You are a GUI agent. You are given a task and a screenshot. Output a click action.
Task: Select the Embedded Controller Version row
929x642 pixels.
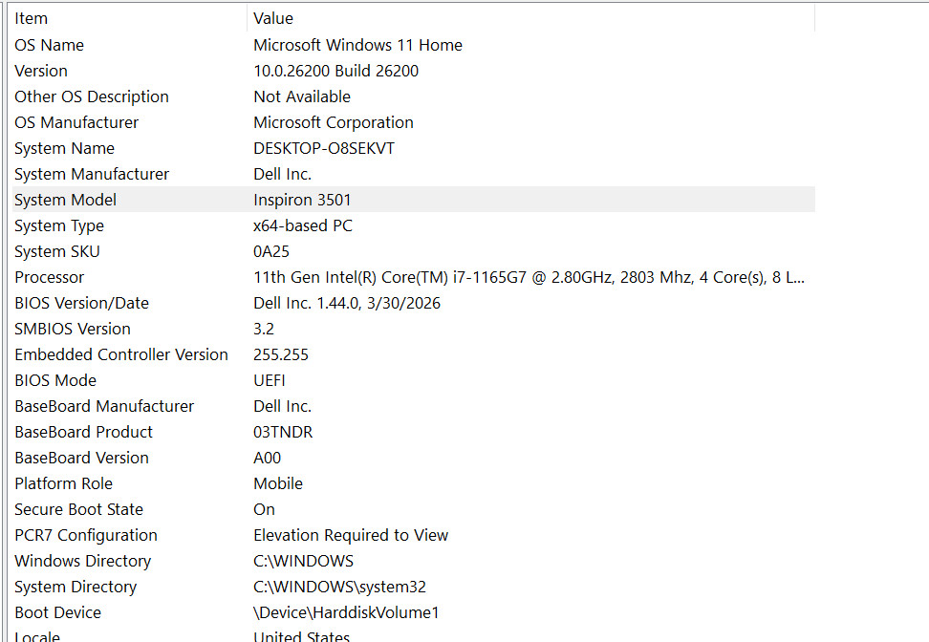(414, 354)
